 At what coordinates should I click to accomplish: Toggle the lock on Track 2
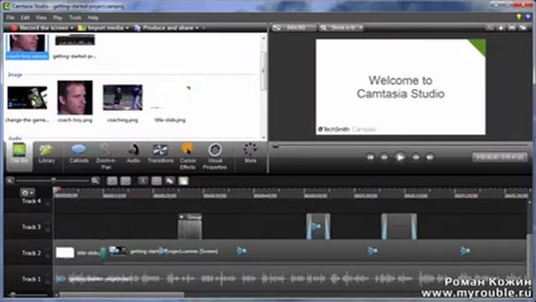click(x=48, y=255)
